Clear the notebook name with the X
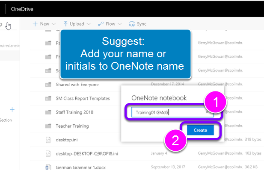The height and width of the screenshot is (170, 264). pyautogui.click(x=207, y=112)
